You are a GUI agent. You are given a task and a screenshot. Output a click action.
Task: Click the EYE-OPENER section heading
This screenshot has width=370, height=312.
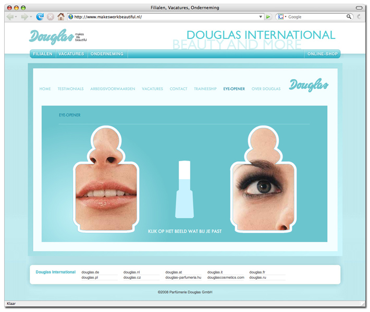(70, 115)
